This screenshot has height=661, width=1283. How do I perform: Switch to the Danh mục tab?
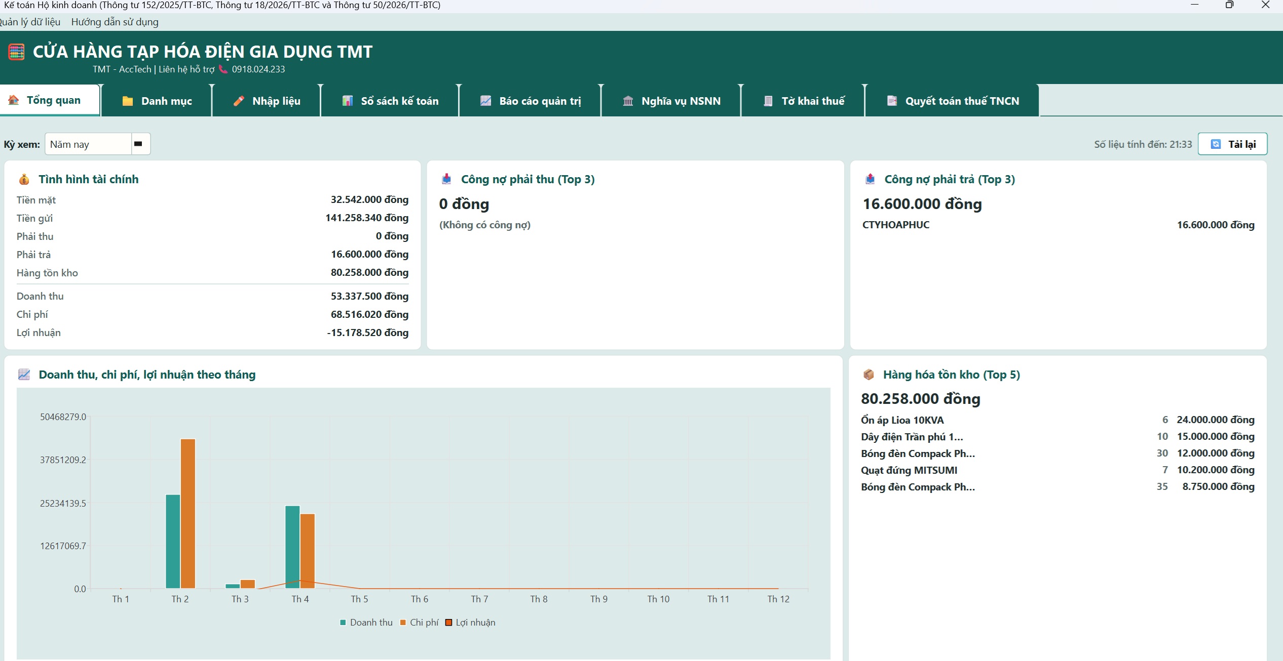pos(157,101)
